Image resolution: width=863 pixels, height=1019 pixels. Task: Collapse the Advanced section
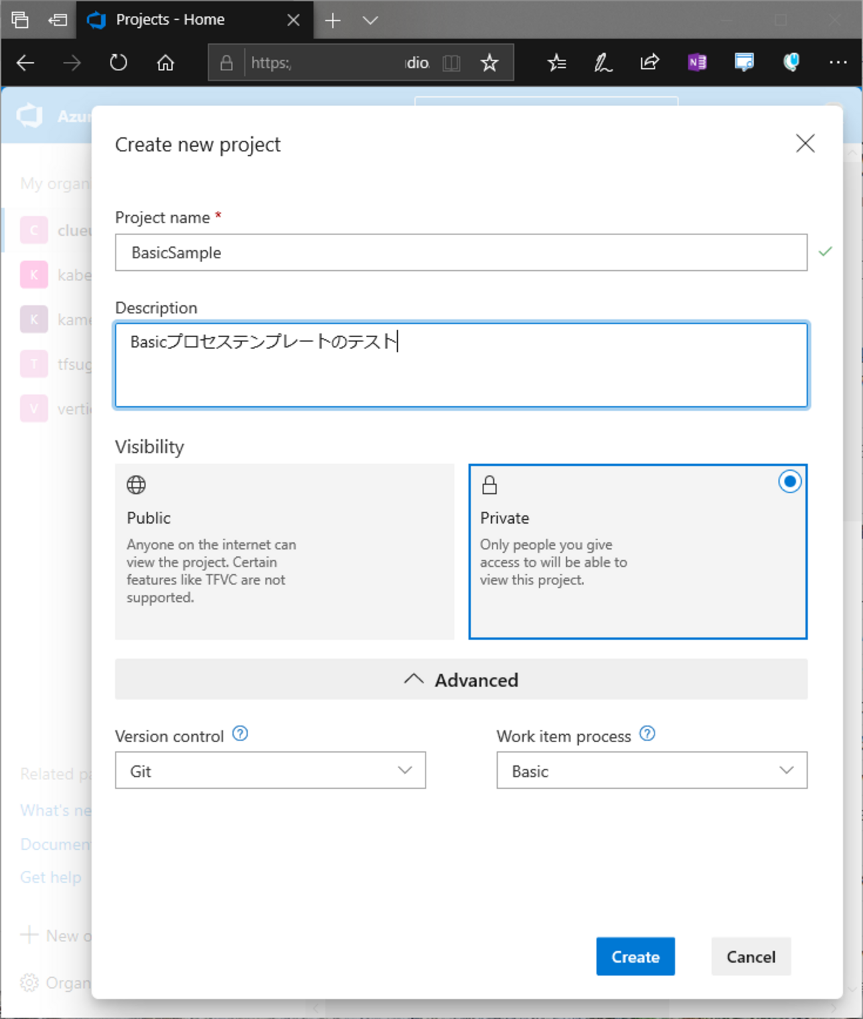coord(461,680)
